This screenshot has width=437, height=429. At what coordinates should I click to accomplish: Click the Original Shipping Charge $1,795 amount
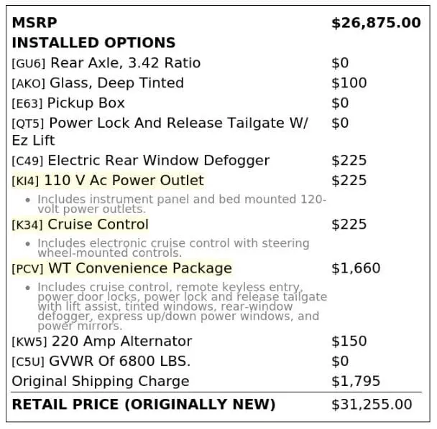pyautogui.click(x=356, y=382)
